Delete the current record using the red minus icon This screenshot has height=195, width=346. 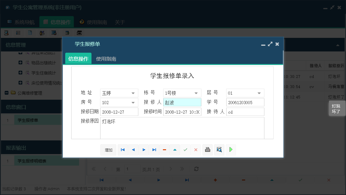(x=164, y=150)
